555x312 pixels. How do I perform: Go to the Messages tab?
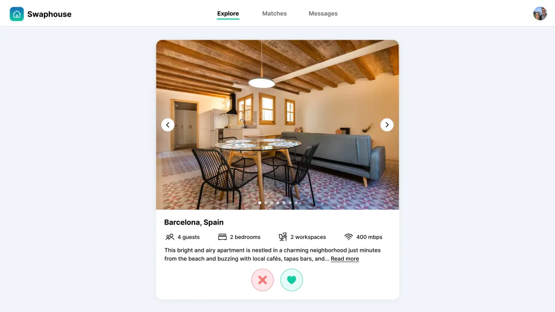click(323, 13)
